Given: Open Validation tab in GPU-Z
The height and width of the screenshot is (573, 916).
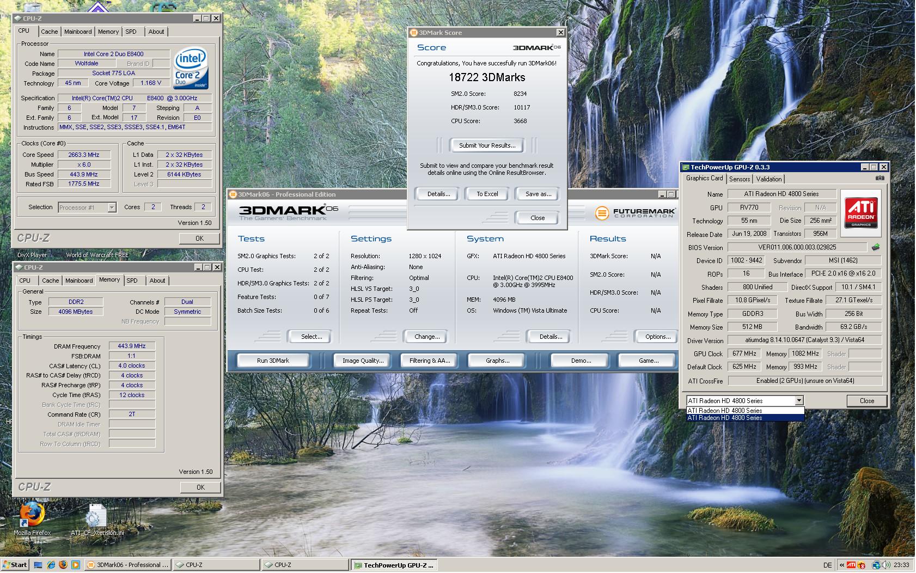Looking at the screenshot, I should pyautogui.click(x=769, y=179).
